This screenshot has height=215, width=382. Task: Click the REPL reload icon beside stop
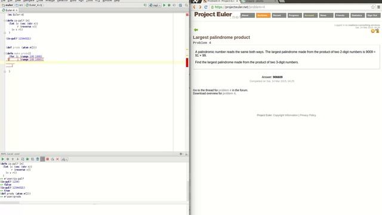click(x=53, y=159)
